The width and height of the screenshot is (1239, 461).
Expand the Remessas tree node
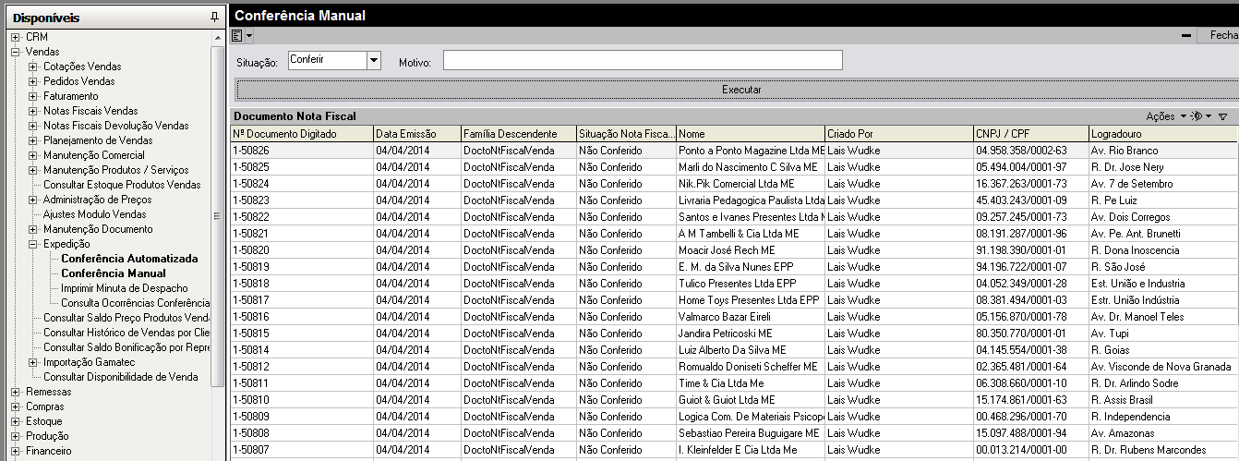point(16,392)
